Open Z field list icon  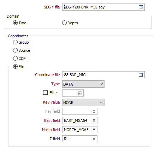pyautogui.click(x=94, y=139)
